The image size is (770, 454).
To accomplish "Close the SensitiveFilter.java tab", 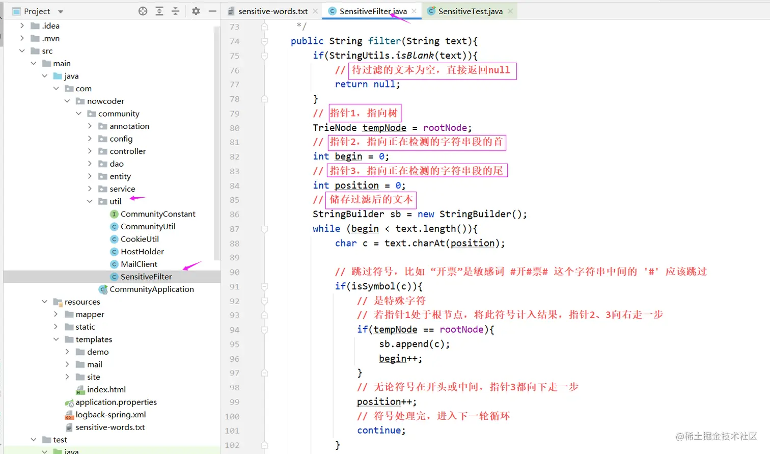I will (x=414, y=11).
